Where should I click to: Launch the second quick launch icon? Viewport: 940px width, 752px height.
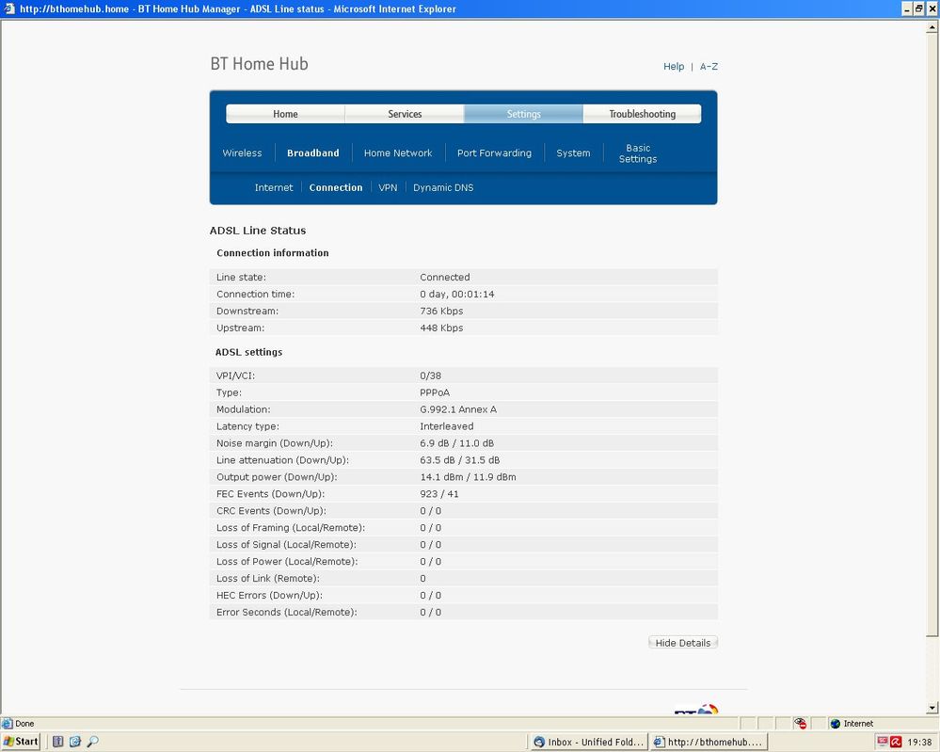(x=75, y=742)
